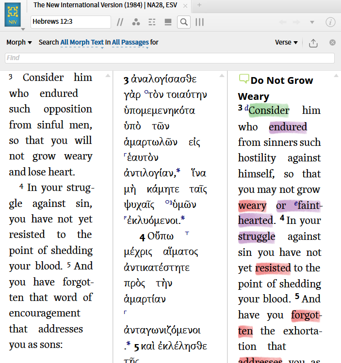Screen dimensions: 341x363
Task: Go forward with right arrow
Action: (296, 22)
